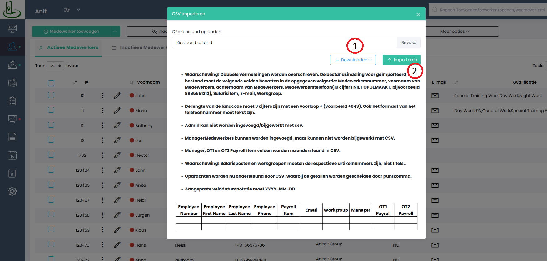
Task: Toggle the select-all checkbox in table header
Action: [x=51, y=83]
